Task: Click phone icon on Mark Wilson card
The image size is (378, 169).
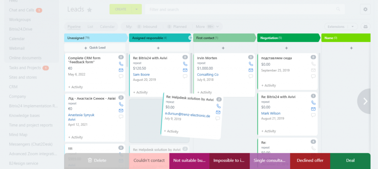Action: [x=313, y=103]
